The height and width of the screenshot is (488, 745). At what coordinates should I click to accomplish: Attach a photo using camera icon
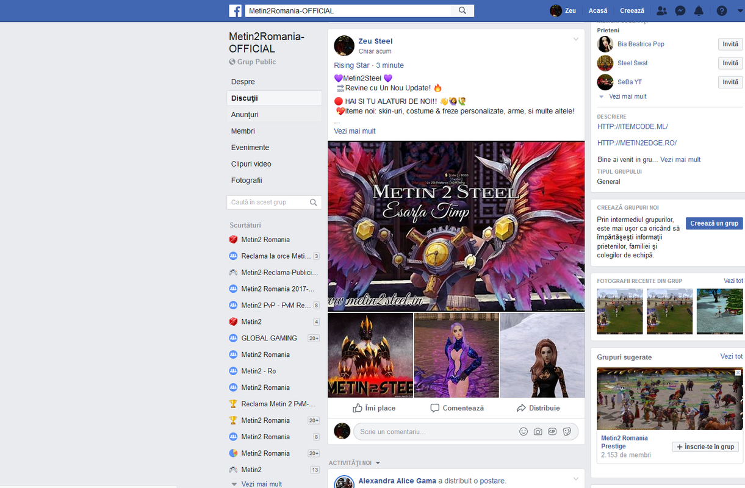click(x=538, y=431)
